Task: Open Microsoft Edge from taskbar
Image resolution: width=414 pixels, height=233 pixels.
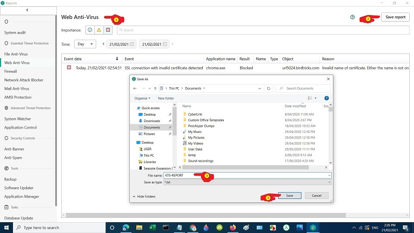Action: [125, 227]
